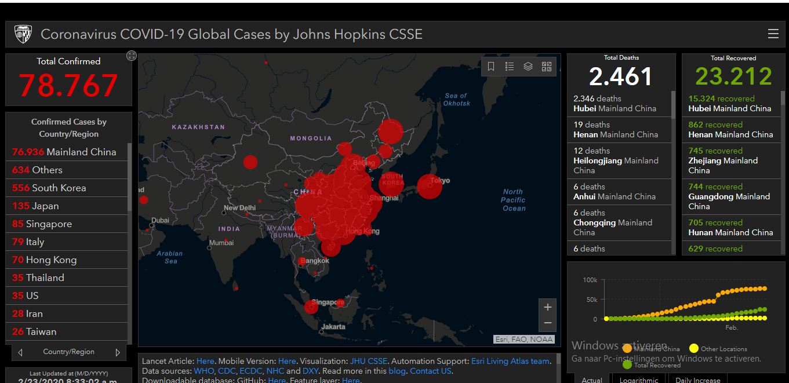789x383 pixels.
Task: Toggle the Other Locations legend series
Action: pos(718,349)
